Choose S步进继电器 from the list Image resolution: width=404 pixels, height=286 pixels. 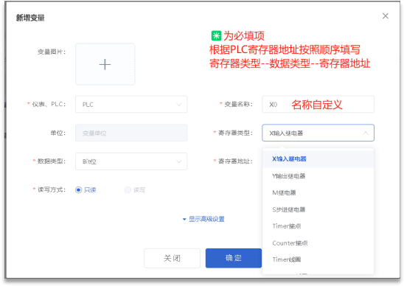[x=318, y=209]
